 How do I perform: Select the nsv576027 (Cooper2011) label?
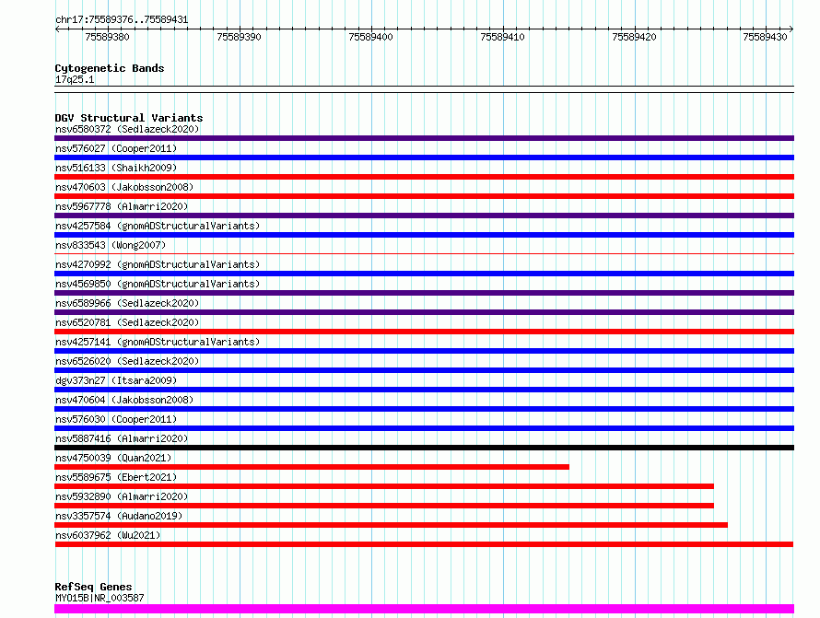coord(116,148)
